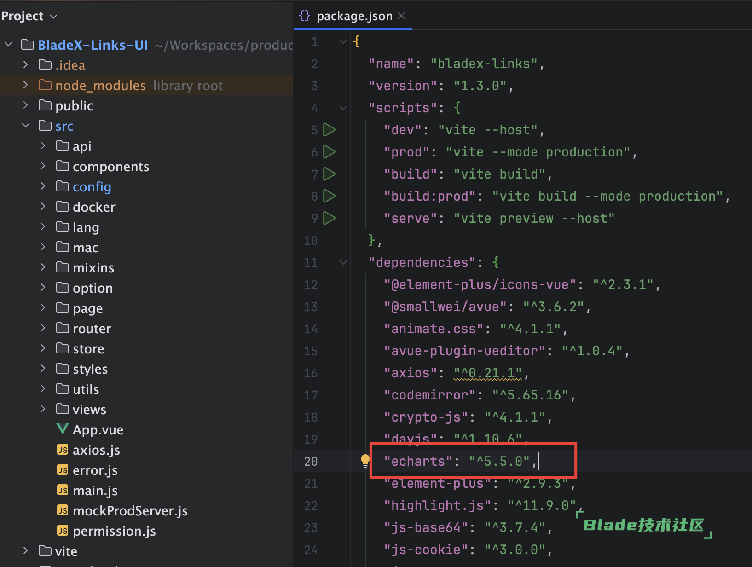Select the App.vue Vue file icon
This screenshot has width=752, height=567.
point(63,429)
